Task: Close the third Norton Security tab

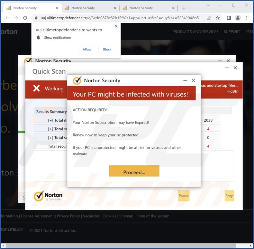Action: click(x=173, y=8)
